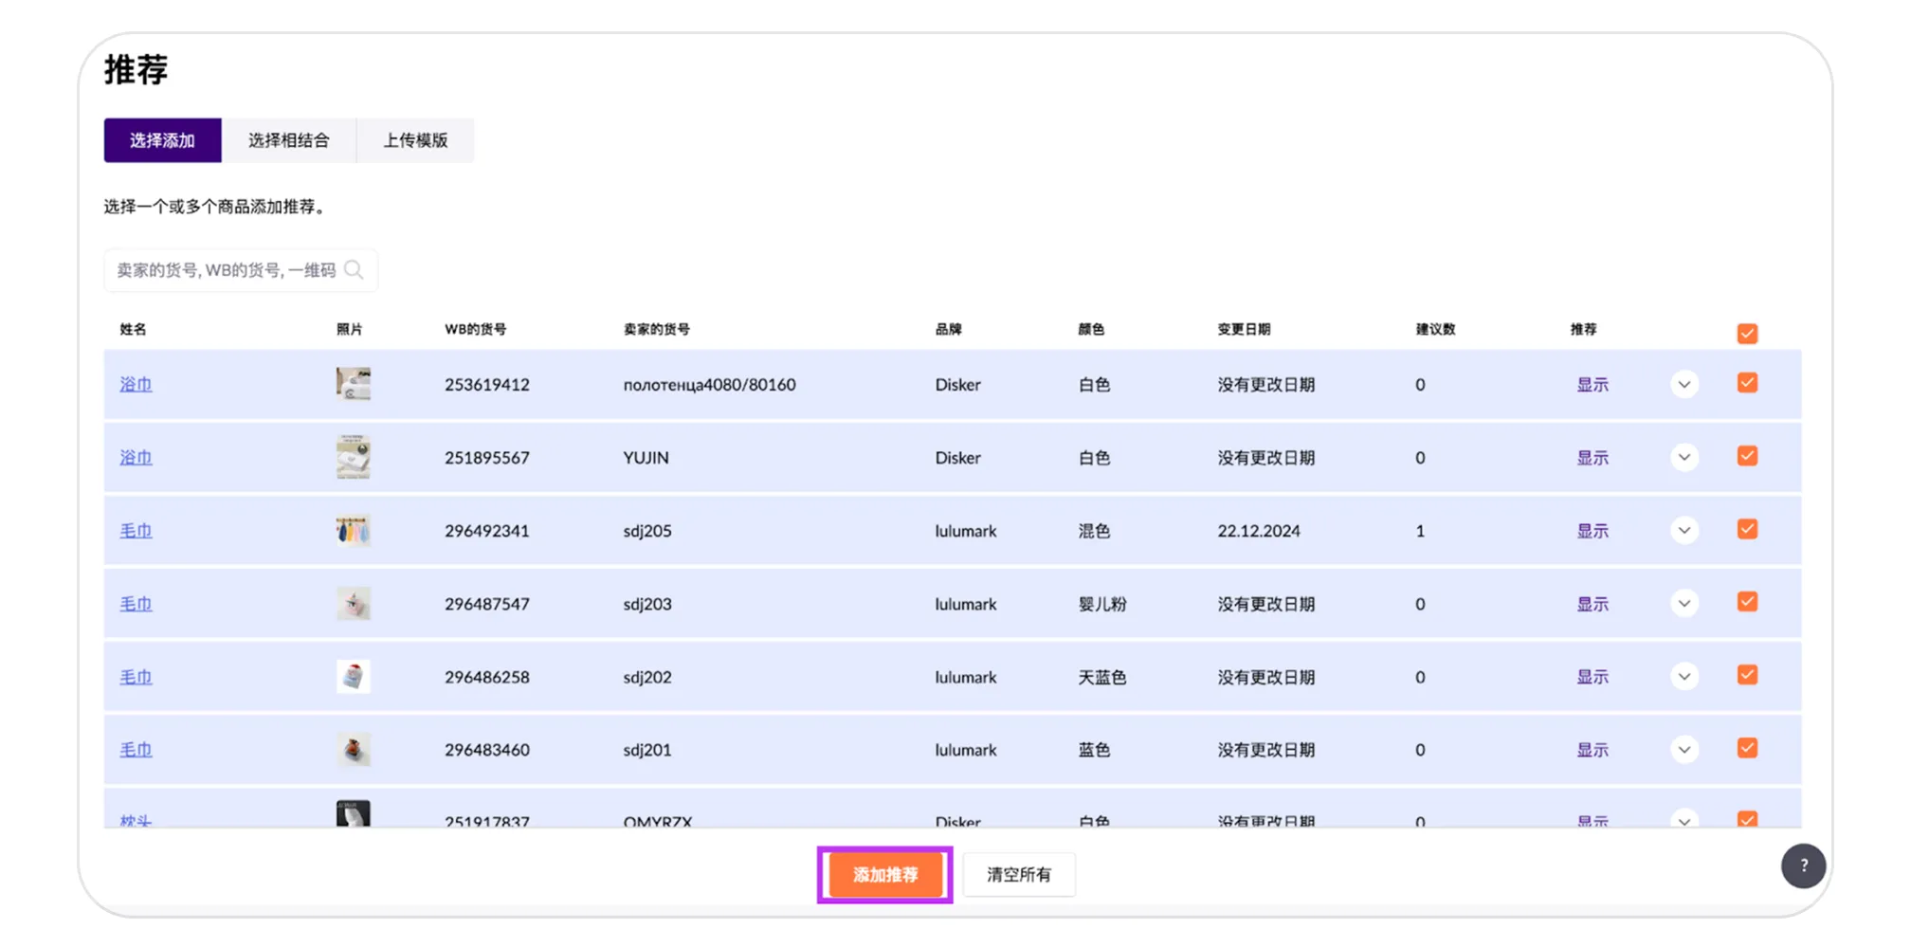Image resolution: width=1911 pixels, height=947 pixels.
Task: Click the article number search field
Action: (226, 270)
